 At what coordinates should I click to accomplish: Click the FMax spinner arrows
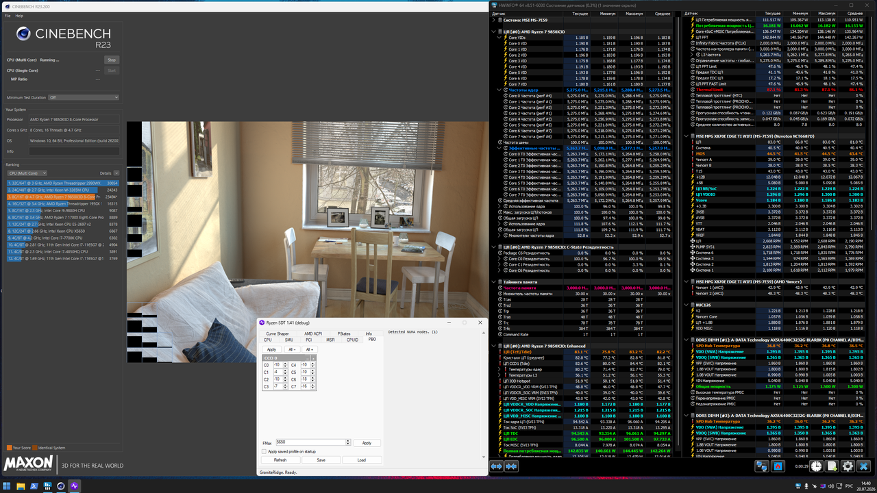click(348, 443)
